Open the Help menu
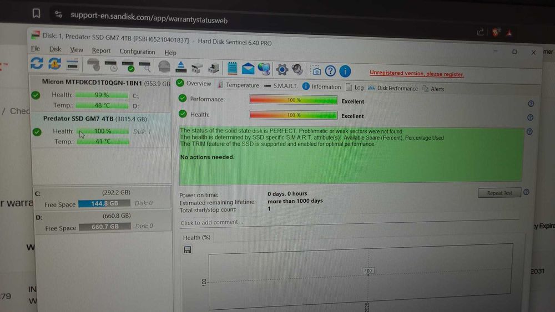Viewport: 555px width, 312px height. 170,53
